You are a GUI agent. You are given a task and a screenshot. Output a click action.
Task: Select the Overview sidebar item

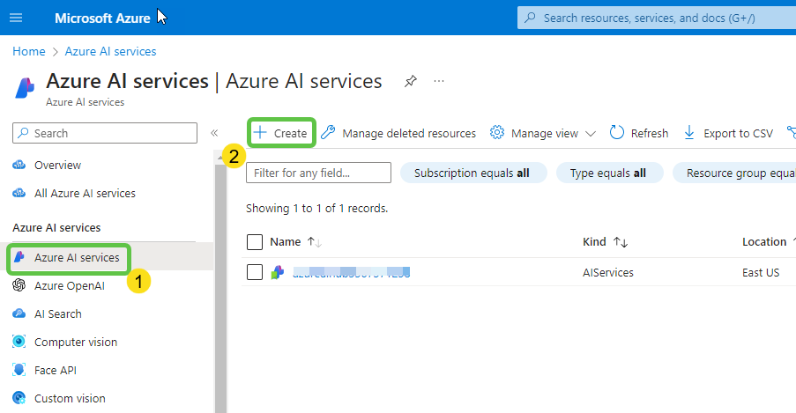(57, 165)
